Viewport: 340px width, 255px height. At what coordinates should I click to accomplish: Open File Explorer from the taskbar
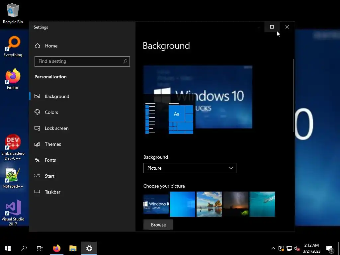(x=73, y=248)
